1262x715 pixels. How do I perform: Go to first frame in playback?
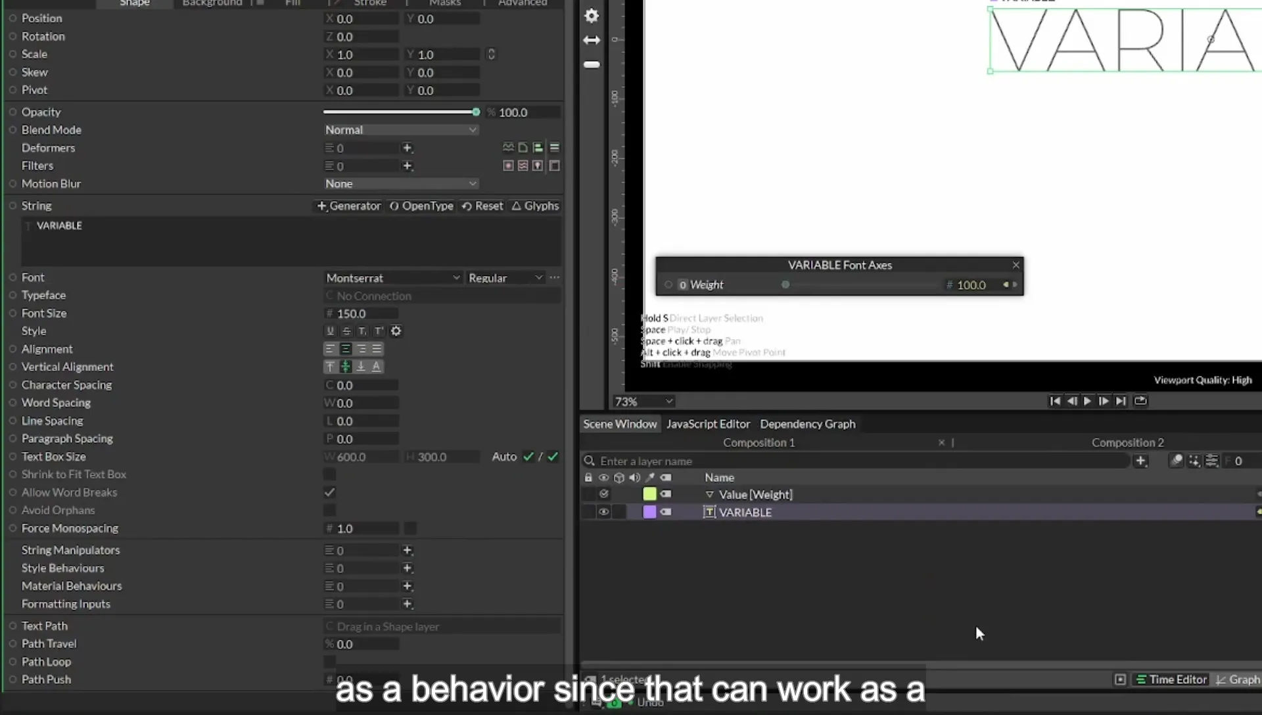pyautogui.click(x=1055, y=401)
